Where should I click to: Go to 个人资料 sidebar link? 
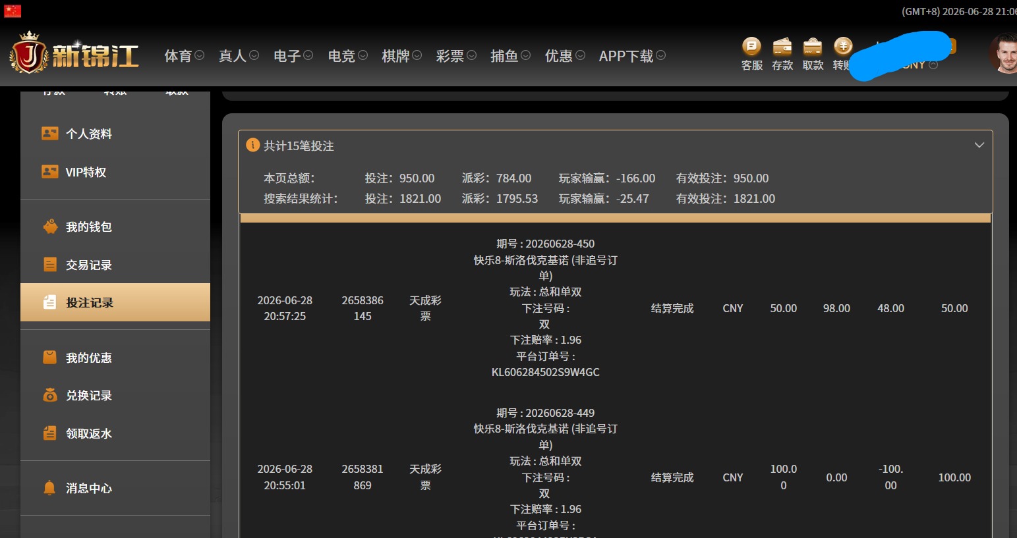click(x=89, y=134)
